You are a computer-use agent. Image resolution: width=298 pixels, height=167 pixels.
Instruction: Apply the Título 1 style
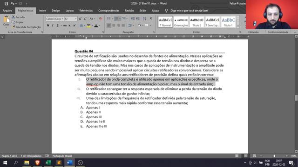click(228, 22)
